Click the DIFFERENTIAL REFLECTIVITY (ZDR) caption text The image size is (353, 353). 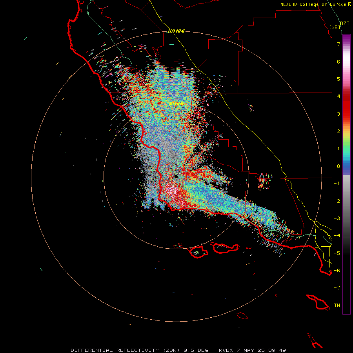[125, 350]
